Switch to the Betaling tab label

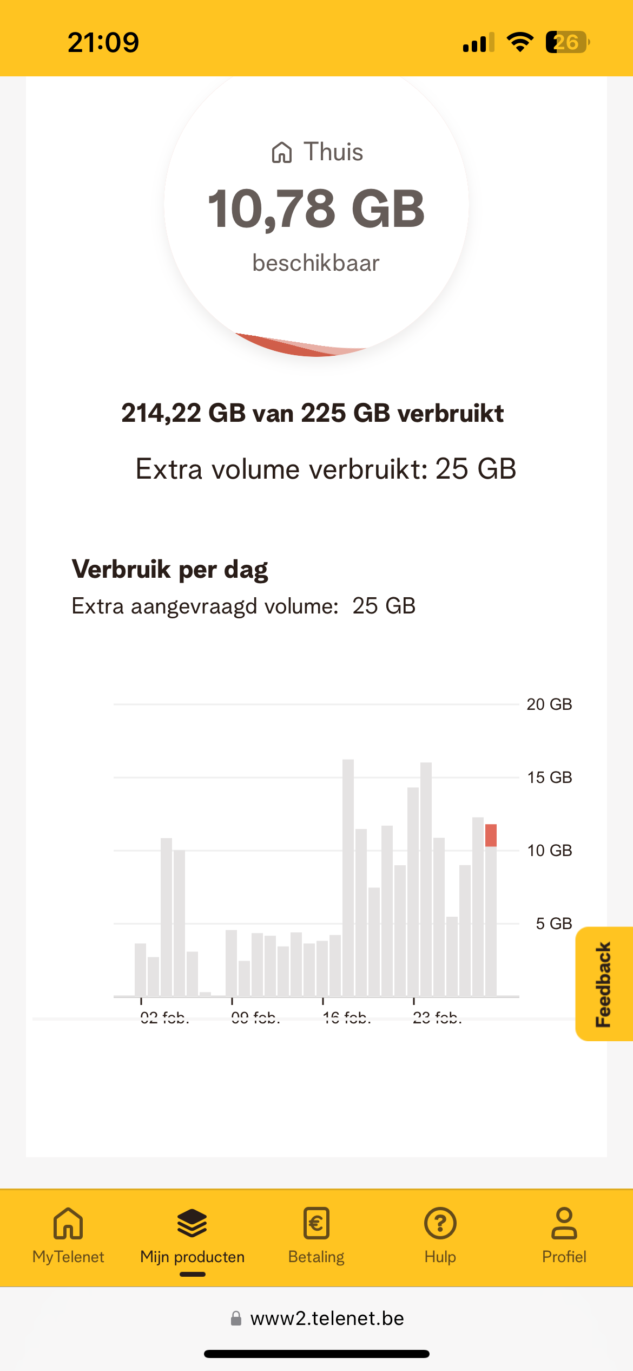(316, 1257)
